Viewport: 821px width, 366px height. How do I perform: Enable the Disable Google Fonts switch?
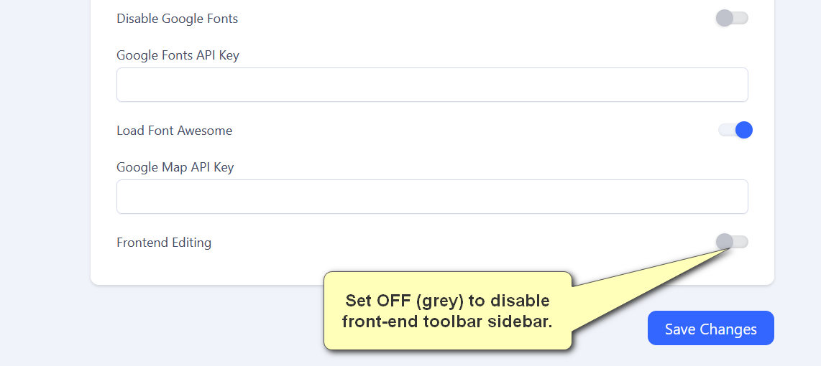(732, 18)
